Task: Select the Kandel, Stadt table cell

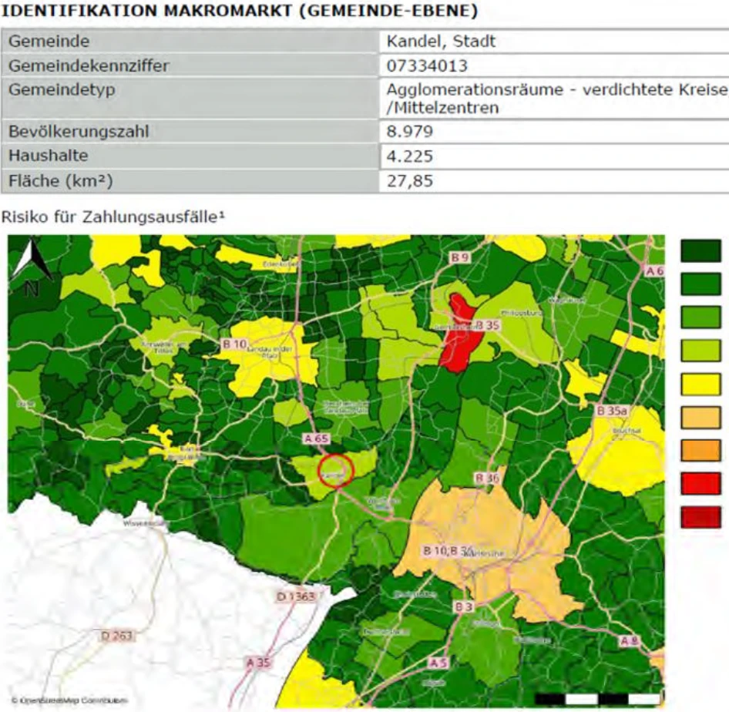Action: coord(554,41)
